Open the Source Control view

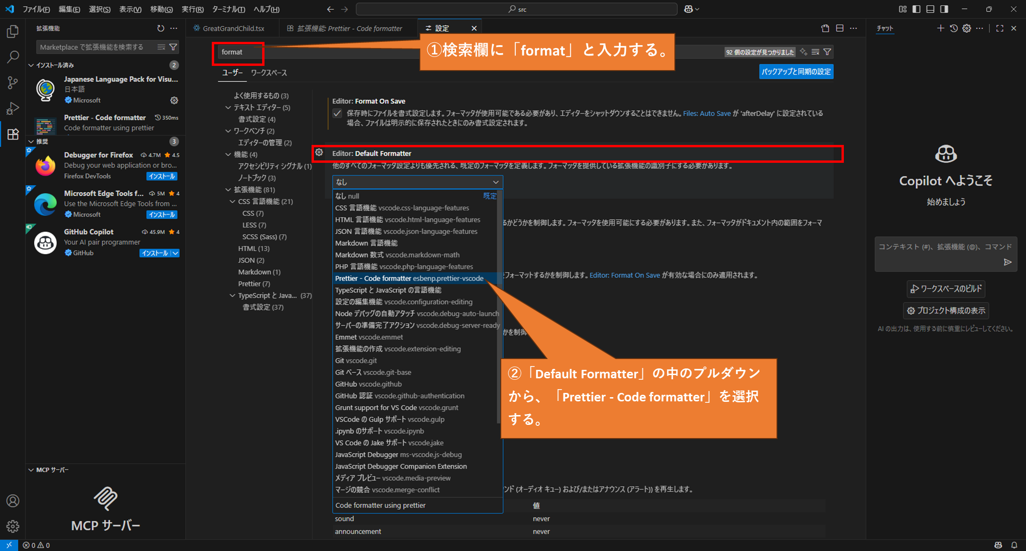pyautogui.click(x=13, y=83)
